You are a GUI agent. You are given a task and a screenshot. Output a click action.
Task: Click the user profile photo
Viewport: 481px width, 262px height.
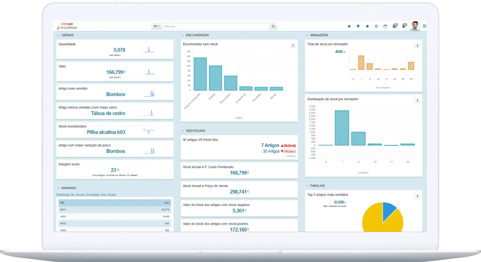click(x=415, y=26)
